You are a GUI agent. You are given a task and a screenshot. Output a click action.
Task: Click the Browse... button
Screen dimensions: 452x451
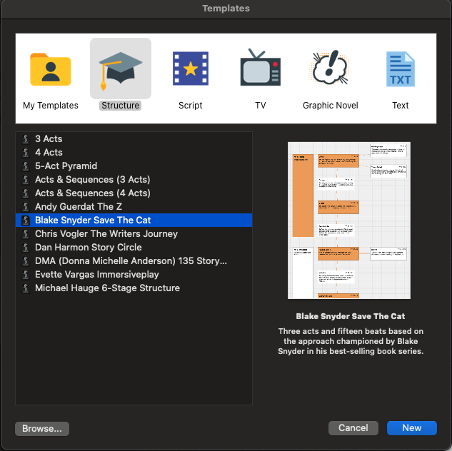pyautogui.click(x=42, y=428)
